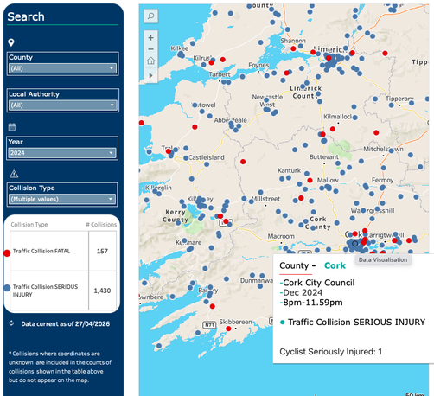Screen dimensions: 434x396
Task: Click the warning triangle icon above Collision Type
Action: click(14, 174)
